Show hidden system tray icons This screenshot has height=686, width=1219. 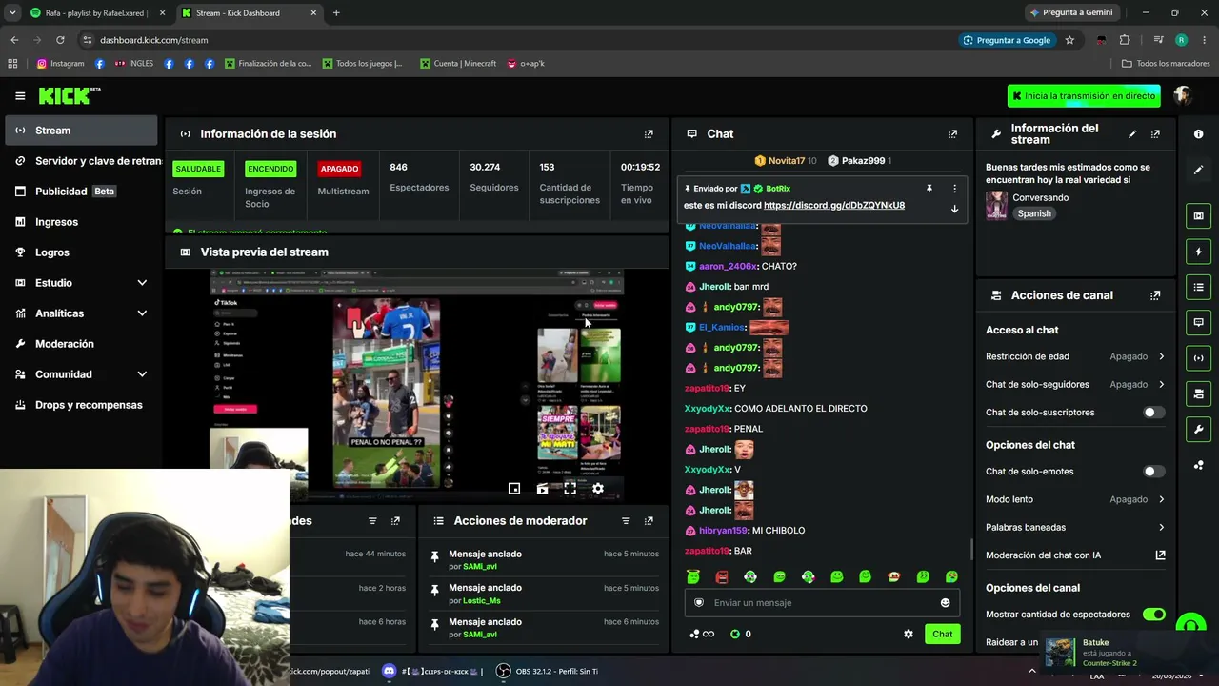[x=1031, y=671]
